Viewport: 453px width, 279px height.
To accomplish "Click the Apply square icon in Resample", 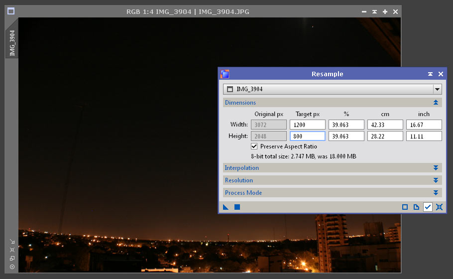I will (x=237, y=207).
